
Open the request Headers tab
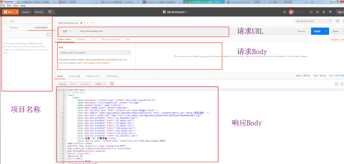(x=81, y=39)
